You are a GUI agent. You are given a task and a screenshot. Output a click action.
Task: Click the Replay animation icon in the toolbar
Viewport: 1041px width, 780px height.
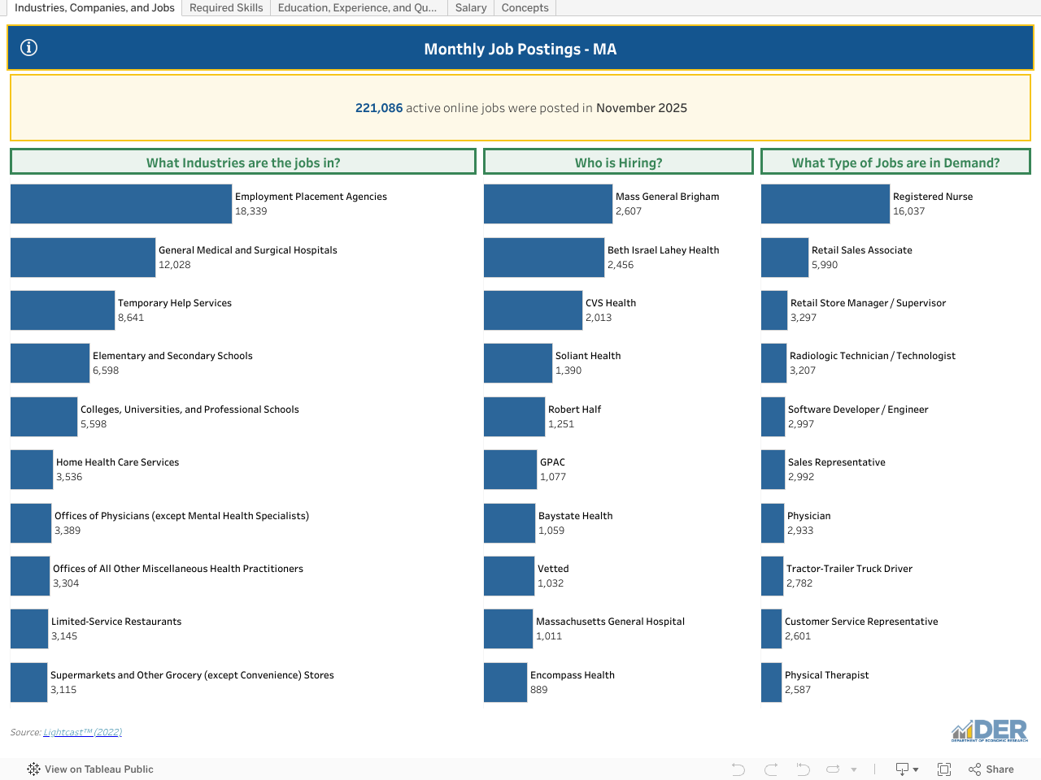tap(833, 769)
